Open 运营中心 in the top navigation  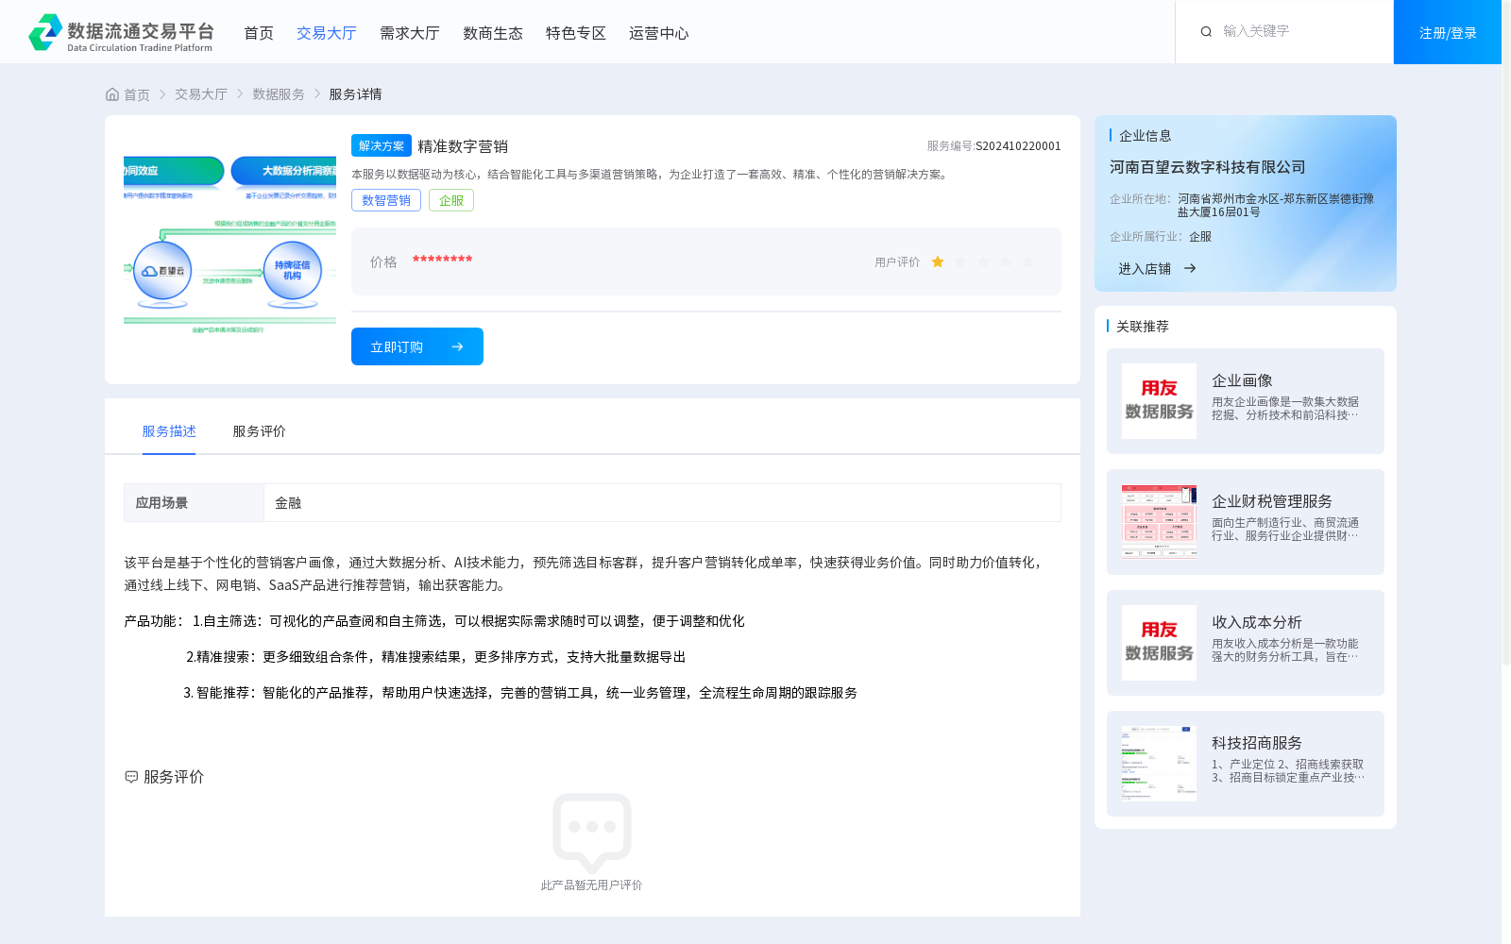tap(659, 33)
